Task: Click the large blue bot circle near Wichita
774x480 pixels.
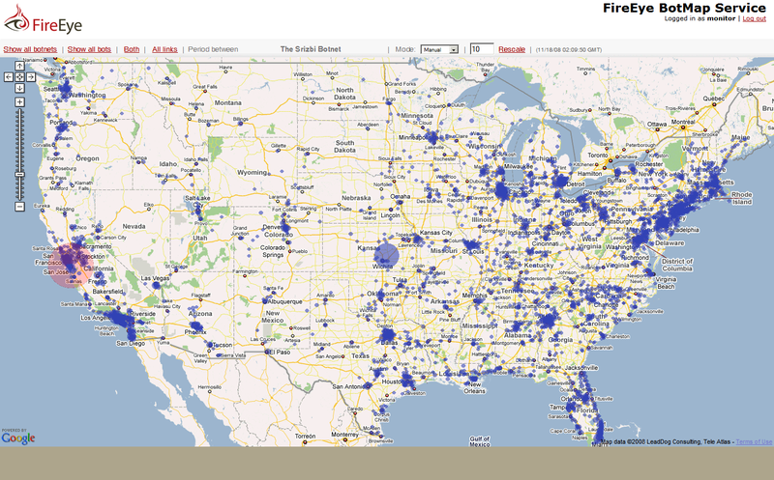Action: click(386, 255)
